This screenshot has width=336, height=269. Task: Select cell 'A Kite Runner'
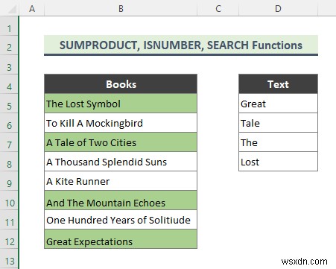click(x=121, y=181)
